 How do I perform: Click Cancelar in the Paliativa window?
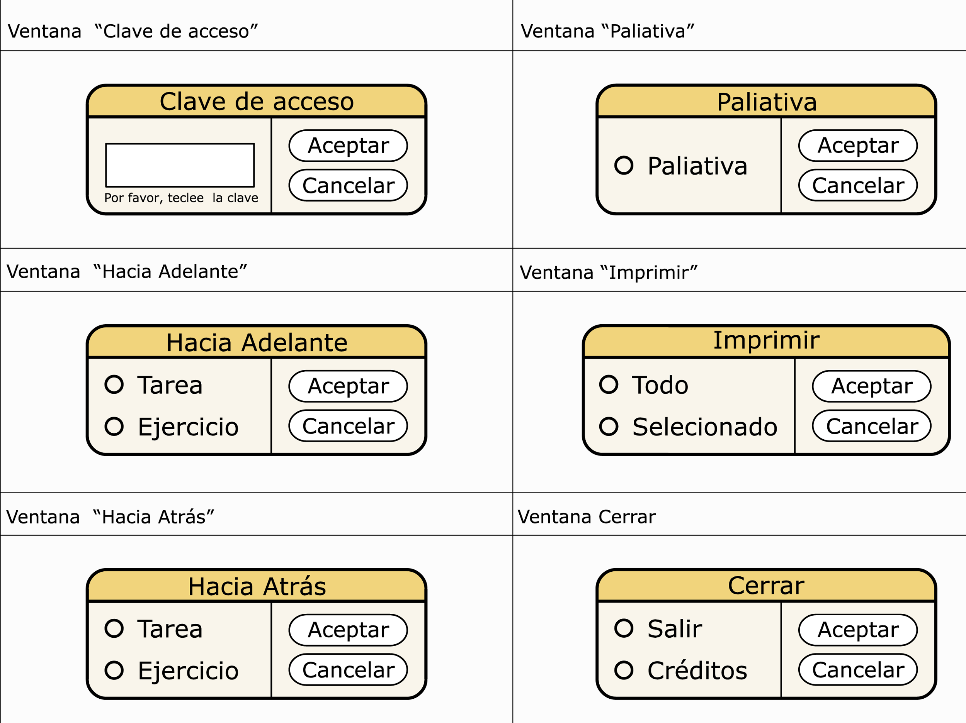point(858,185)
